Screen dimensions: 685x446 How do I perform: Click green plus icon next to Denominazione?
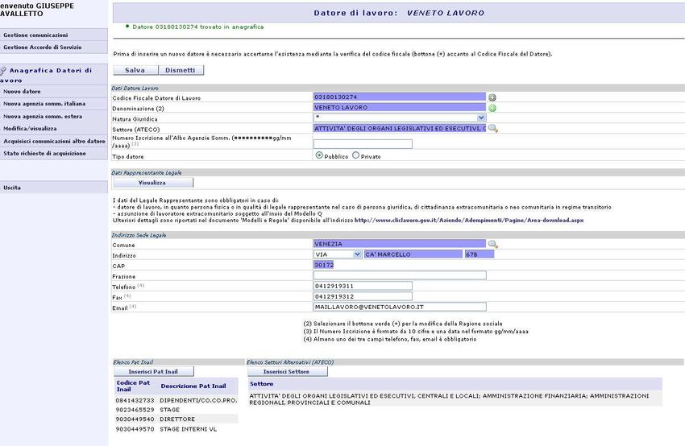coord(492,108)
